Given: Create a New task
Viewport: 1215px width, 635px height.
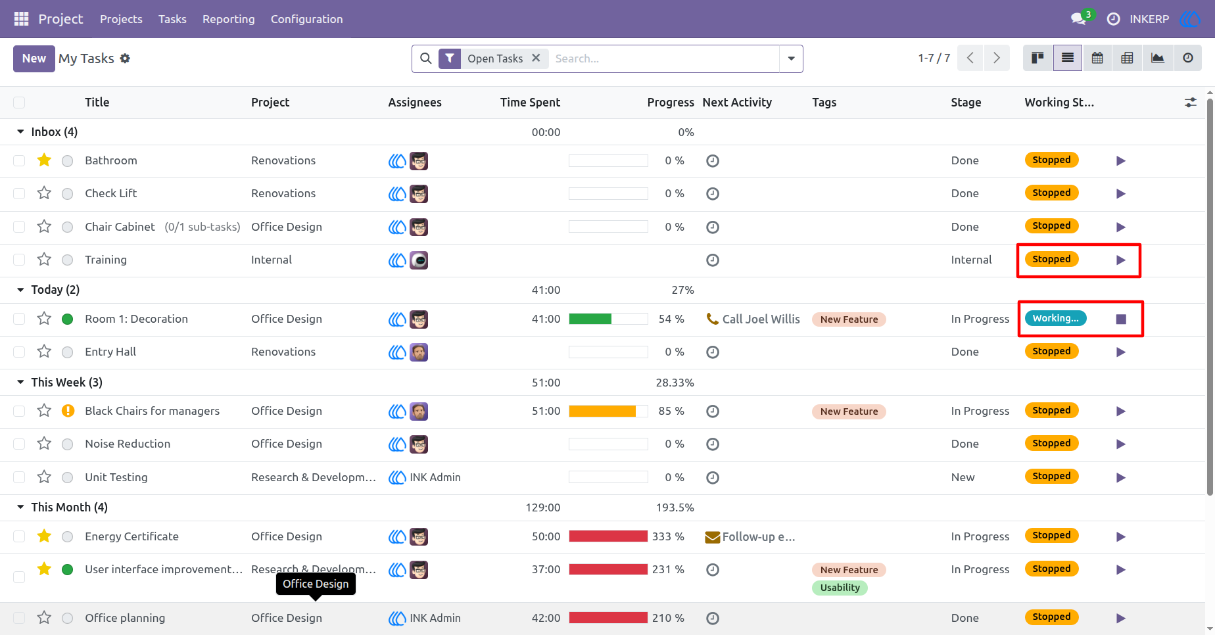Looking at the screenshot, I should coord(34,59).
